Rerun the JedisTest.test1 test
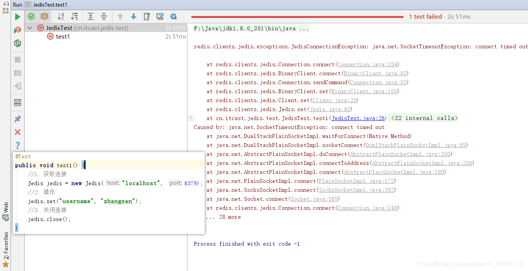The width and height of the screenshot is (528, 271). pyautogui.click(x=17, y=17)
